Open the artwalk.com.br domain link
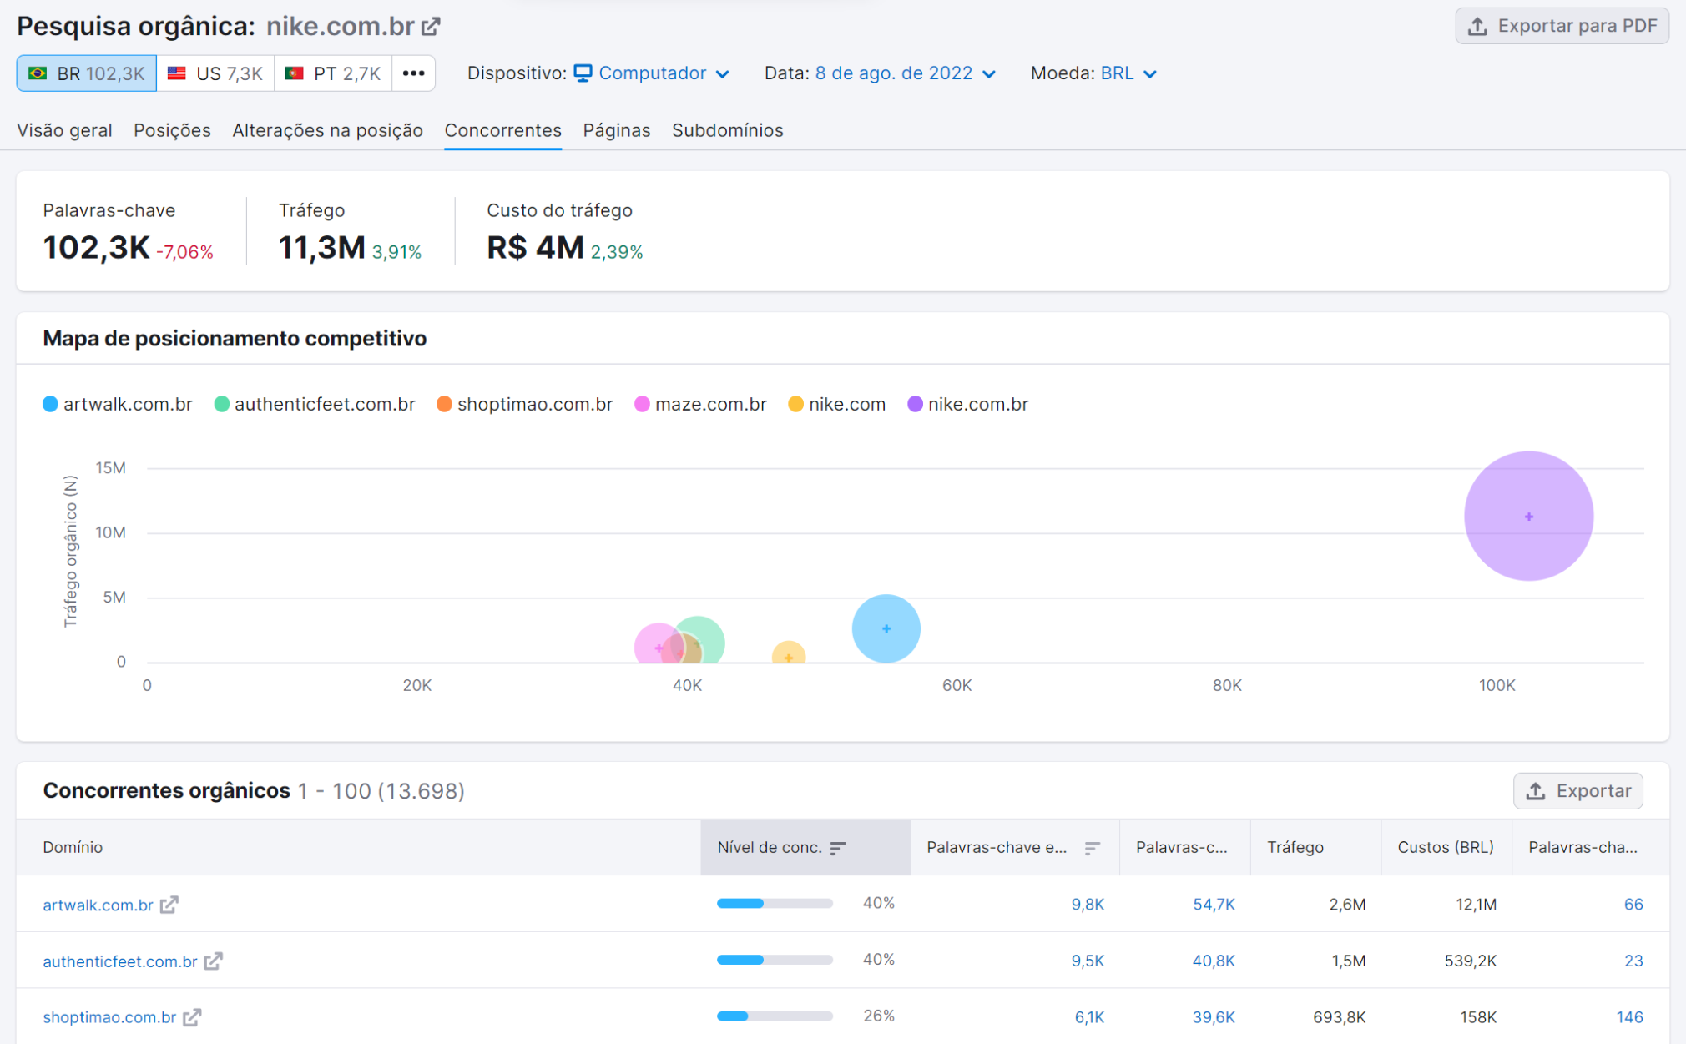The image size is (1686, 1044). 98,905
